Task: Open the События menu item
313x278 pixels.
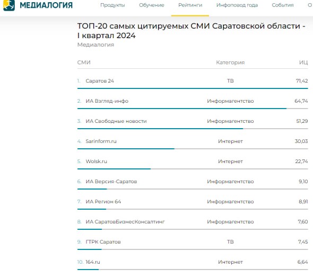Action: click(283, 5)
